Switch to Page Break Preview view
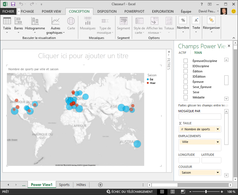This screenshot has width=238, height=195. tap(183, 192)
